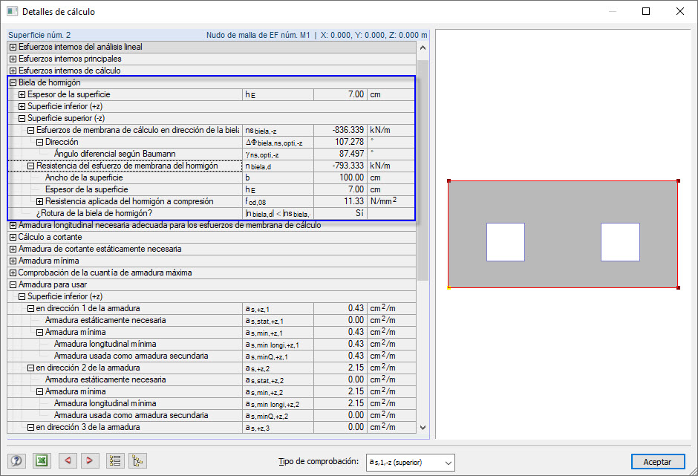This screenshot has width=698, height=476.
Task: Close the Detalles de cálculo dialog
Action: pyautogui.click(x=679, y=11)
